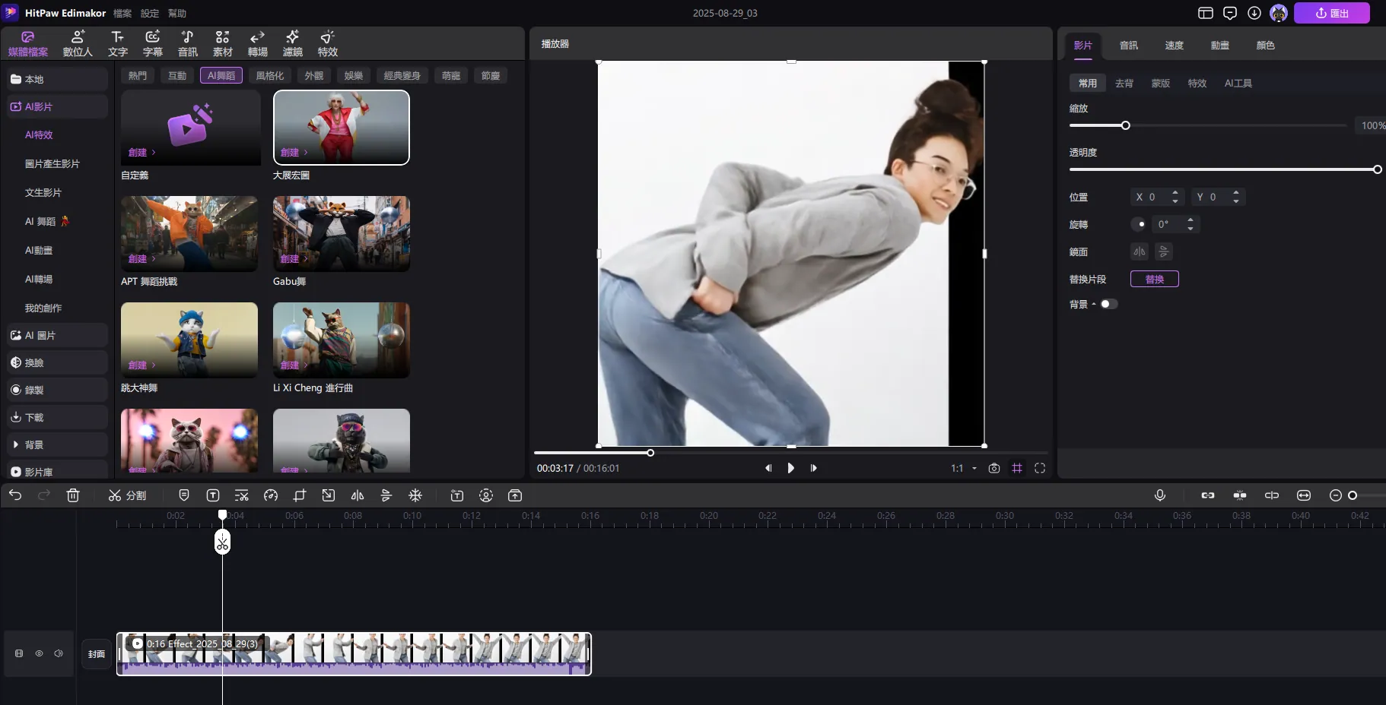Toggle track visibility eye icon
This screenshot has height=705, width=1386.
pyautogui.click(x=39, y=653)
